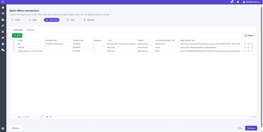The image size is (263, 132).
Task: Go to the Users step
Action: pos(71,20)
